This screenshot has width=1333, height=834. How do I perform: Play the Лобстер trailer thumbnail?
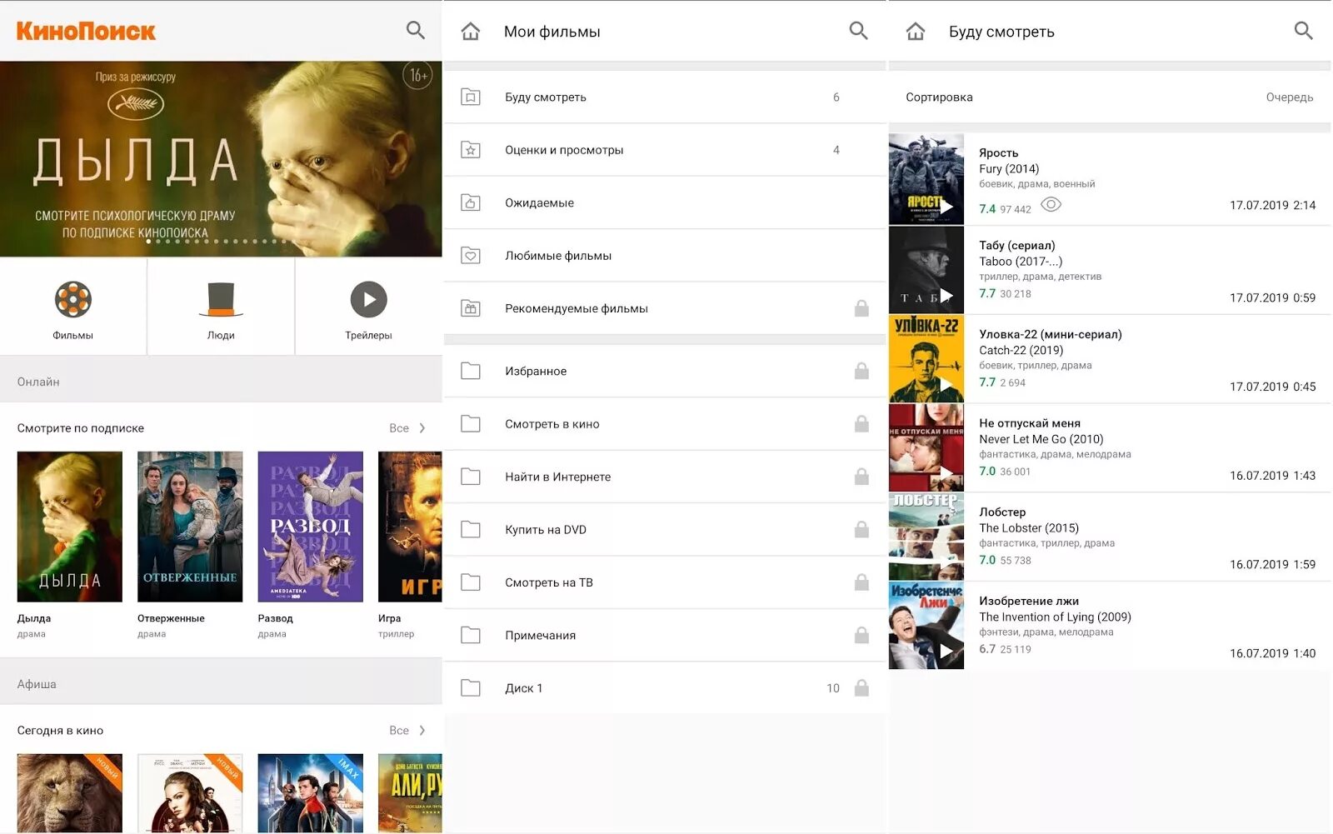pos(926,537)
